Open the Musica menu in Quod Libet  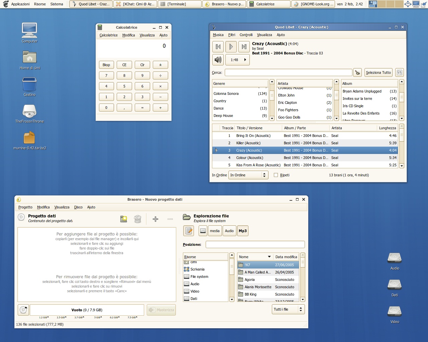(x=218, y=35)
